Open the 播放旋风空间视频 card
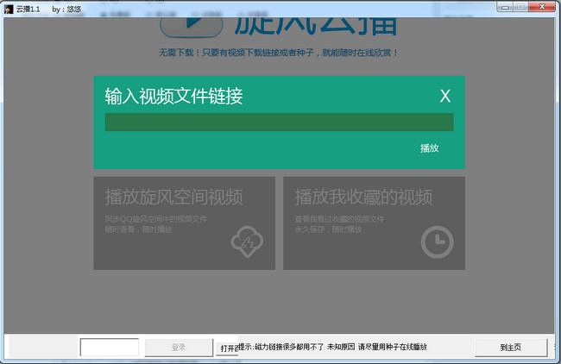The width and height of the screenshot is (561, 364). [184, 223]
